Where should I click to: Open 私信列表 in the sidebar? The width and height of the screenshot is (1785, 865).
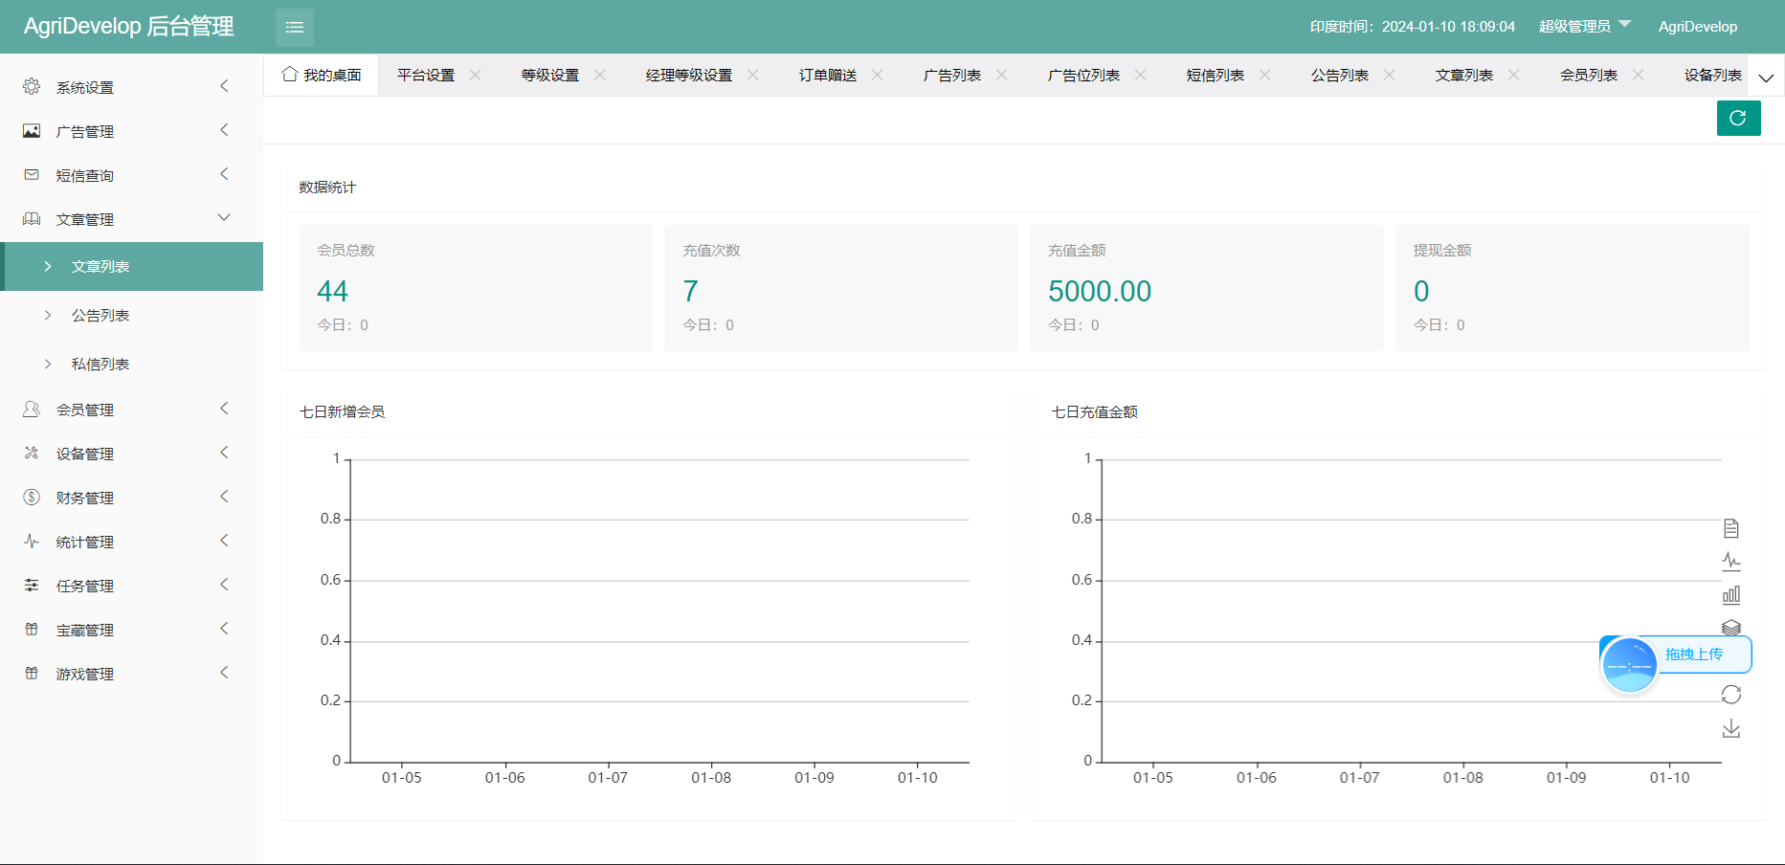(x=131, y=364)
